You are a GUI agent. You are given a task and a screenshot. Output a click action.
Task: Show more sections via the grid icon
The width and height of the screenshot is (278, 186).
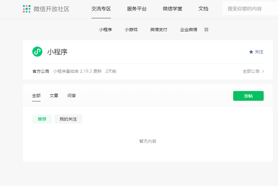pyautogui.click(x=206, y=30)
